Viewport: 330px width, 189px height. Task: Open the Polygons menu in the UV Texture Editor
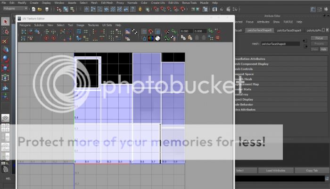pos(25,25)
